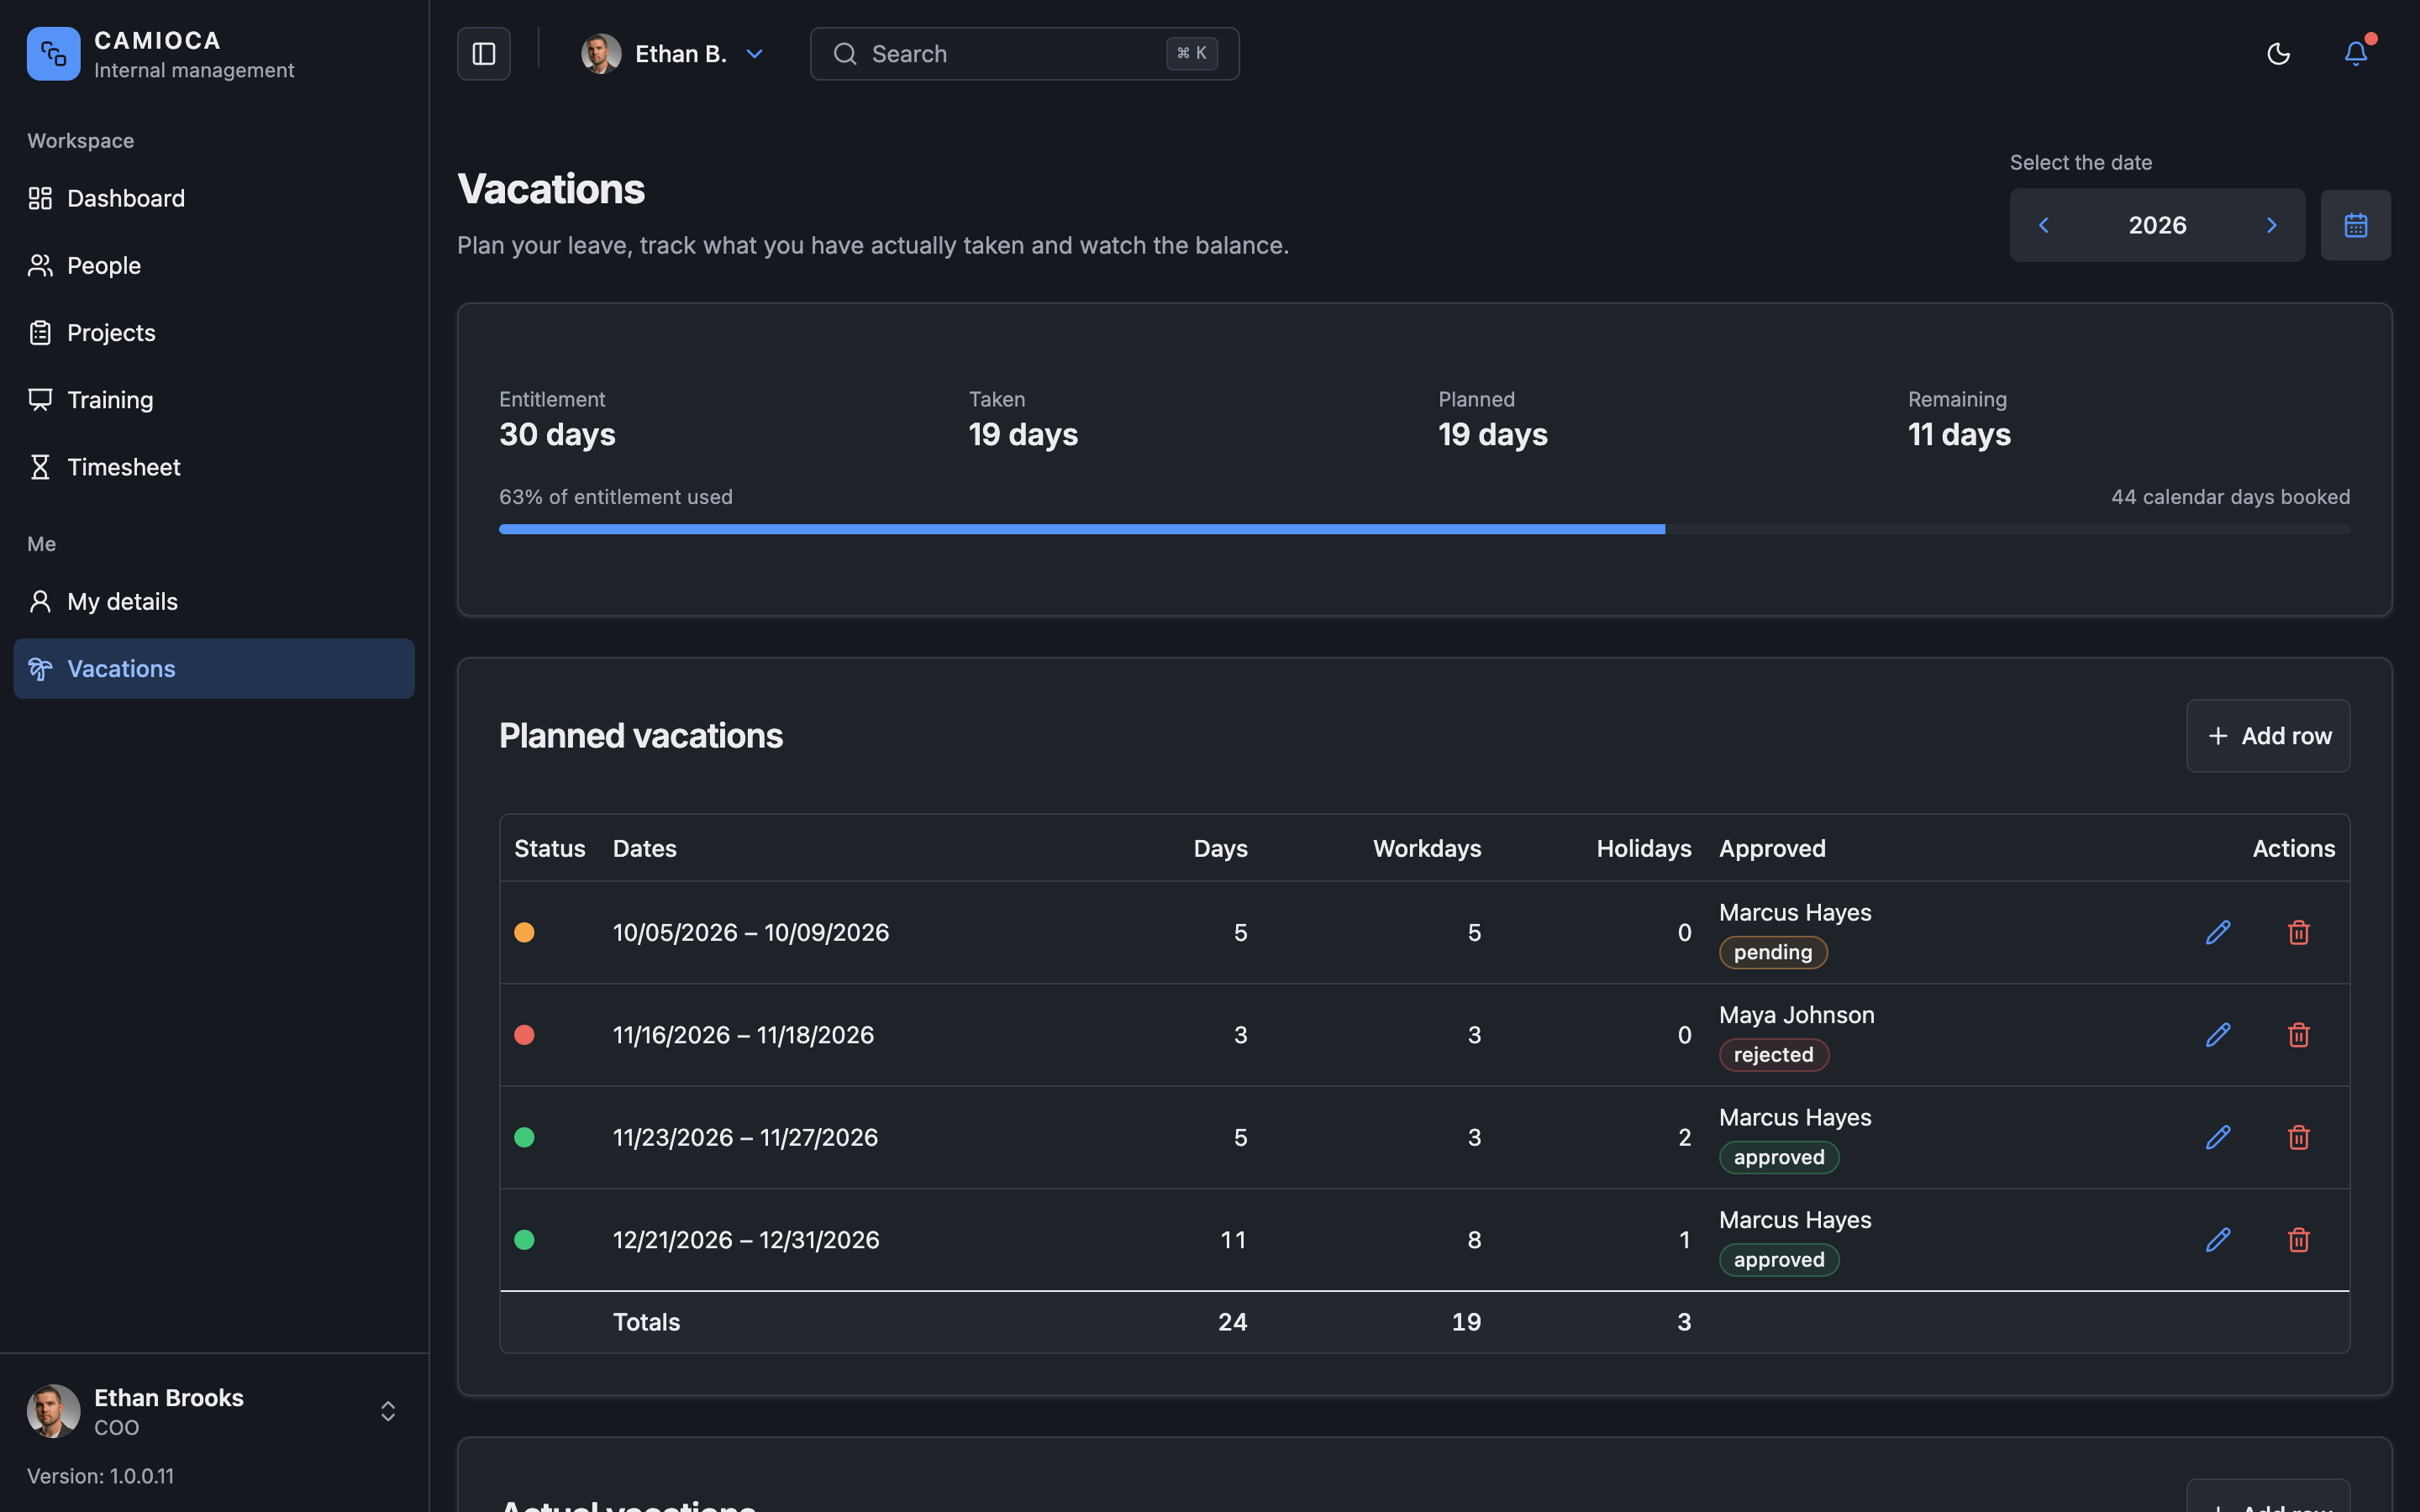Delete the 10/05/2026 vacation row
Viewport: 2420px width, 1512px height.
2298,932
